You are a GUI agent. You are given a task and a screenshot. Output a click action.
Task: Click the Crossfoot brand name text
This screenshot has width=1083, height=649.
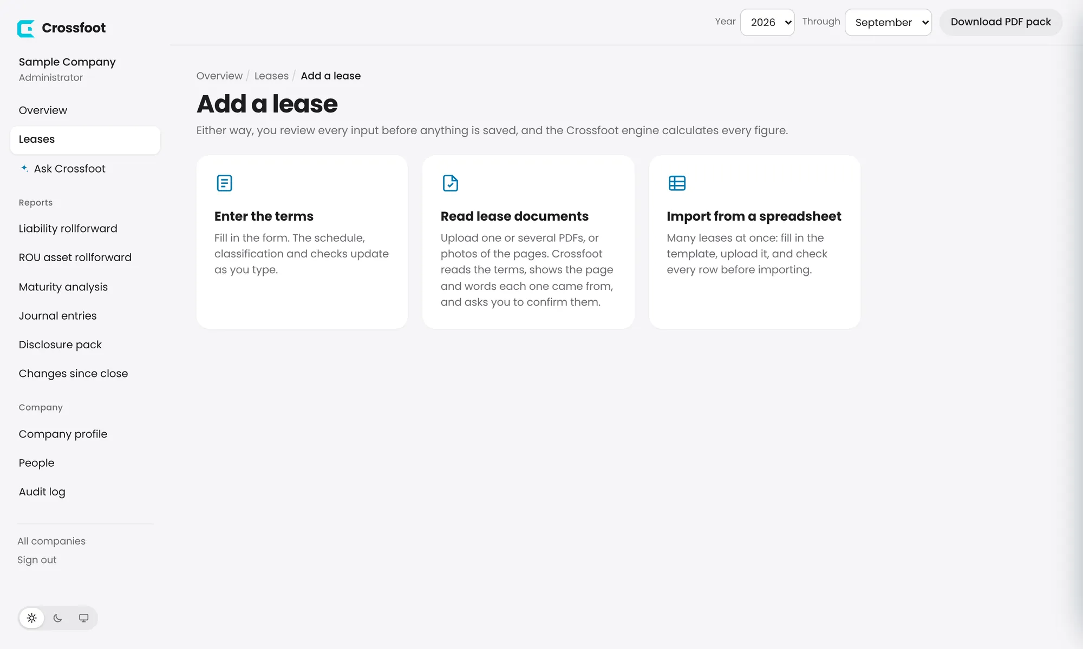(x=74, y=28)
